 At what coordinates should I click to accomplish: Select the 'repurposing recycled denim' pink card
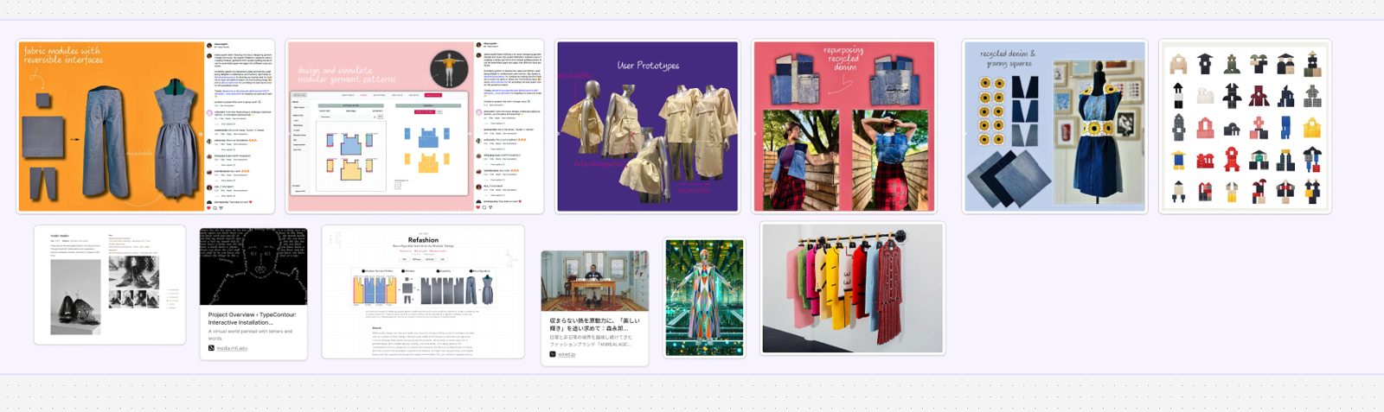843,126
